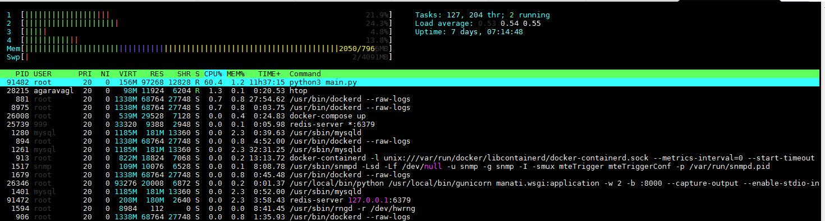Click the highlighted CPU% column header
The width and height of the screenshot is (825, 221).
tap(213, 74)
